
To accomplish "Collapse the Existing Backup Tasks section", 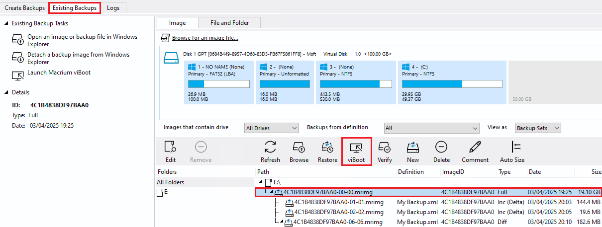I will click(6, 23).
